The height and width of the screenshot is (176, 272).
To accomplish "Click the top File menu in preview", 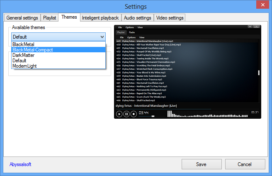I will pos(120,27).
